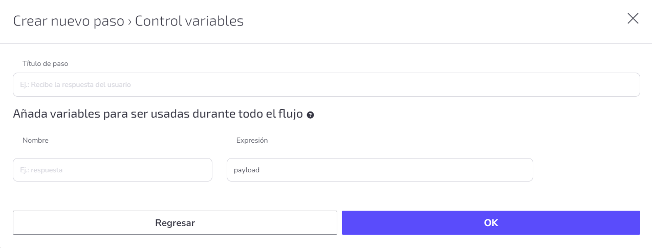Image resolution: width=652 pixels, height=248 pixels.
Task: Select the payload text in Expresión
Action: pos(247,170)
